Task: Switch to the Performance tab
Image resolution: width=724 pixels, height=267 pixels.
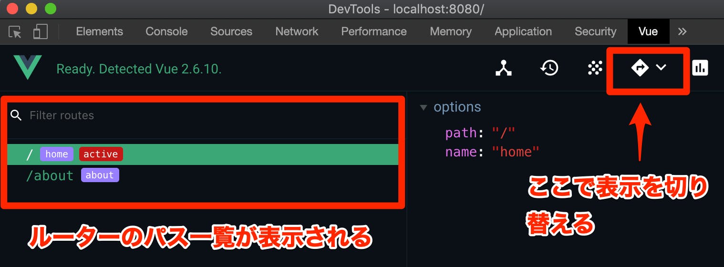Action: (374, 31)
